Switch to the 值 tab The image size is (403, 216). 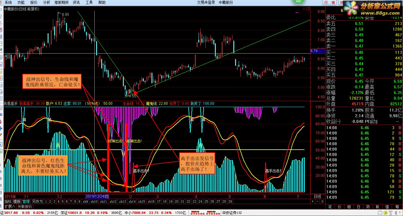pyautogui.click(x=387, y=207)
